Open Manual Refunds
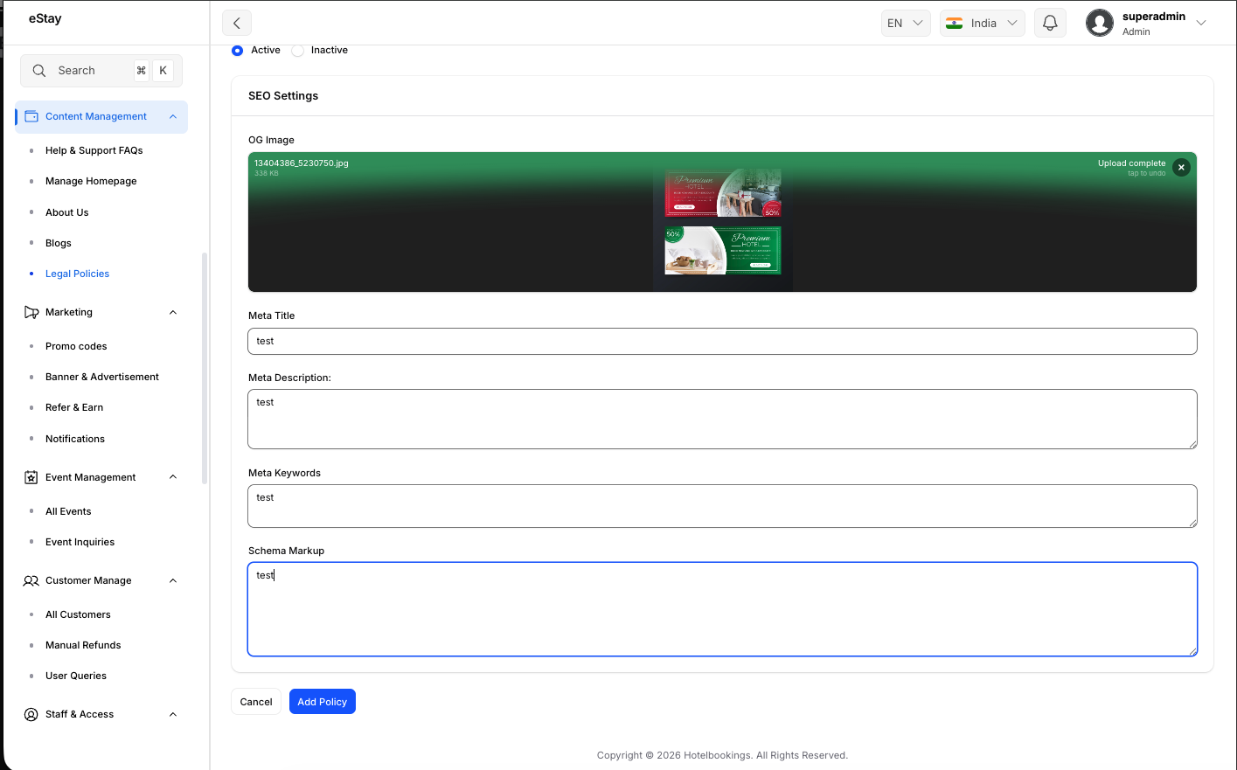The height and width of the screenshot is (770, 1237). click(x=83, y=645)
